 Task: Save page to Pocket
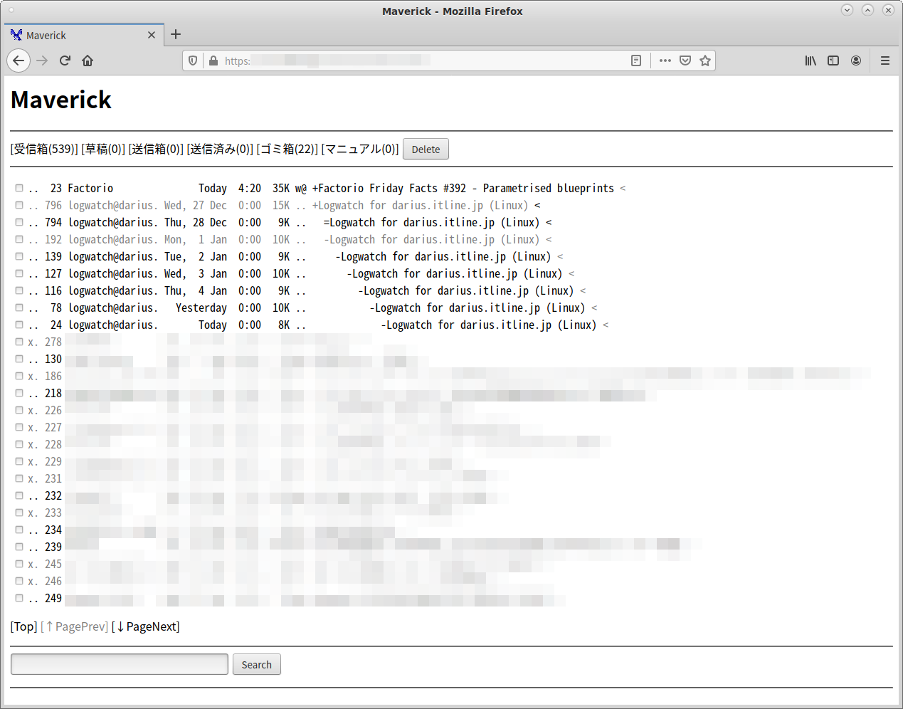(x=685, y=61)
